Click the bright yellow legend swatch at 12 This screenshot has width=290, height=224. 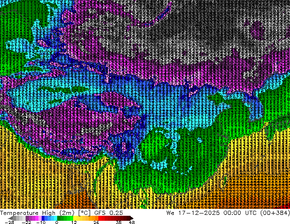click(x=75, y=218)
